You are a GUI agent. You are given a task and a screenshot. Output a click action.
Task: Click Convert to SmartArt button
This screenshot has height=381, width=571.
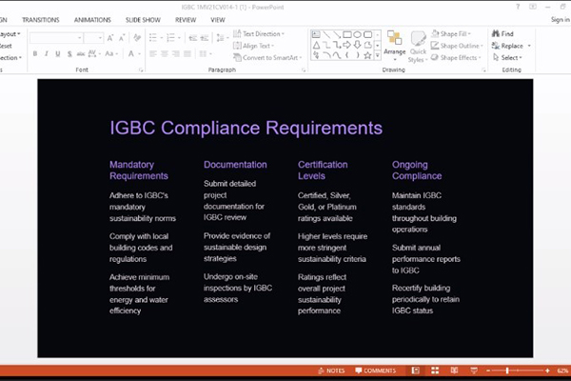[x=267, y=57]
